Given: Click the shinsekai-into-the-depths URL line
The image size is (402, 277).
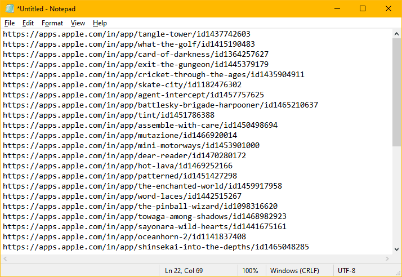Looking at the screenshot, I should (x=156, y=247).
